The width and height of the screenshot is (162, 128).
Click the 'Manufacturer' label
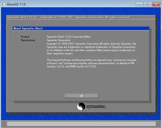coord(28,40)
